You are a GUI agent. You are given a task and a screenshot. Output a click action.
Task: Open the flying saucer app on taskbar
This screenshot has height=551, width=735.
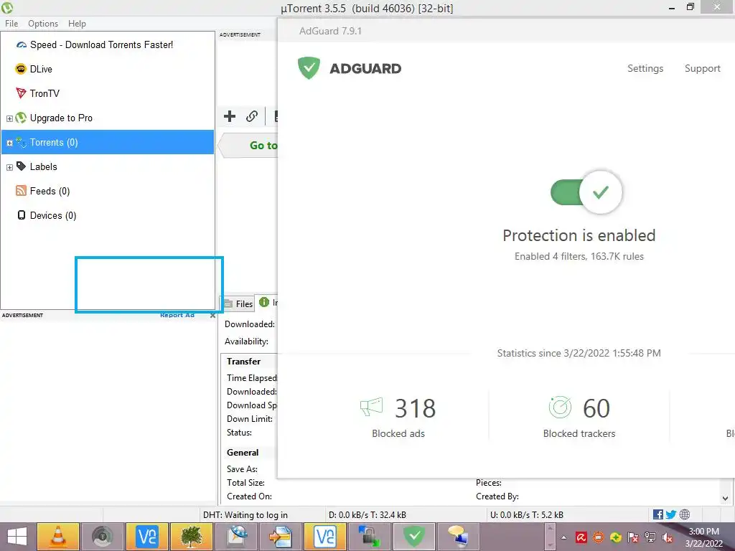236,537
